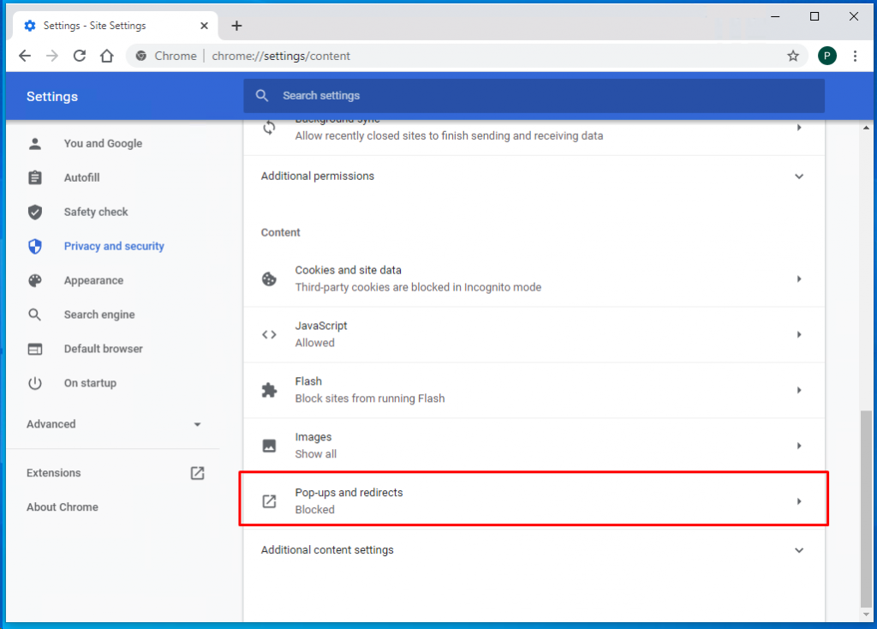Open JavaScript settings arrow

(799, 335)
